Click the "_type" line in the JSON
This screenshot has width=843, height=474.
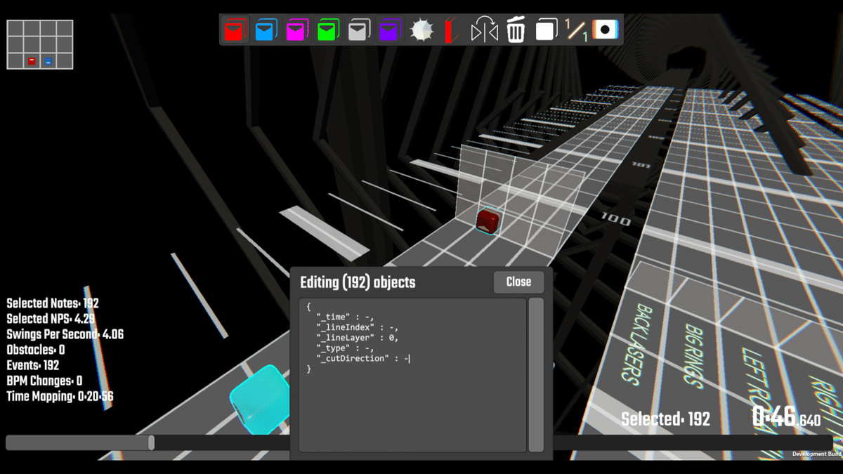point(344,348)
